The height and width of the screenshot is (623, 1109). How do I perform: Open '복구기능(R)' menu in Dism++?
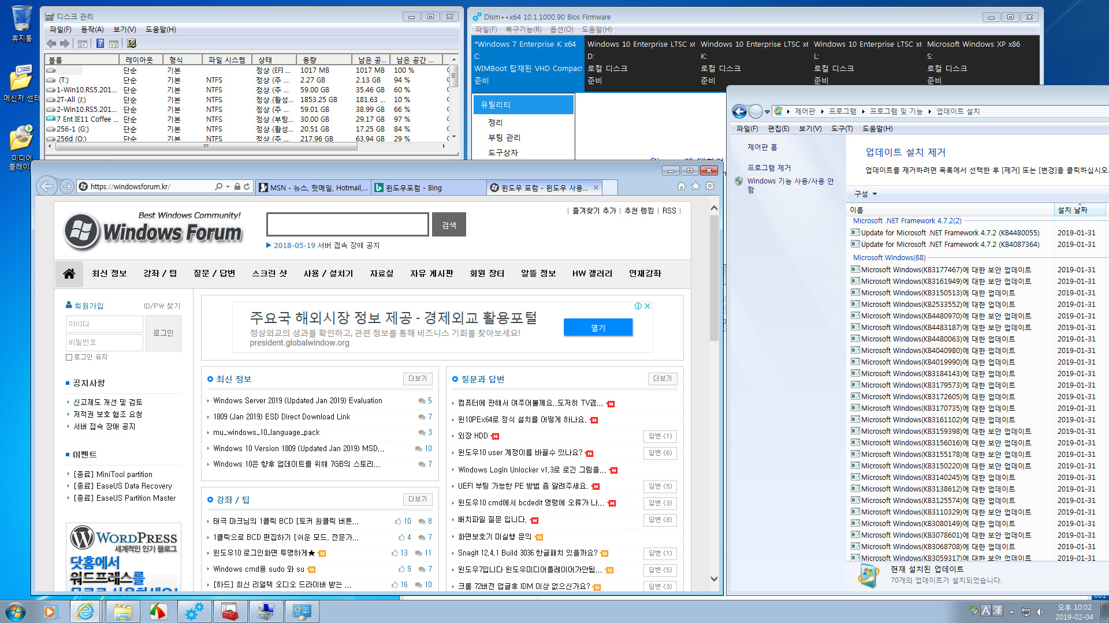[523, 29]
